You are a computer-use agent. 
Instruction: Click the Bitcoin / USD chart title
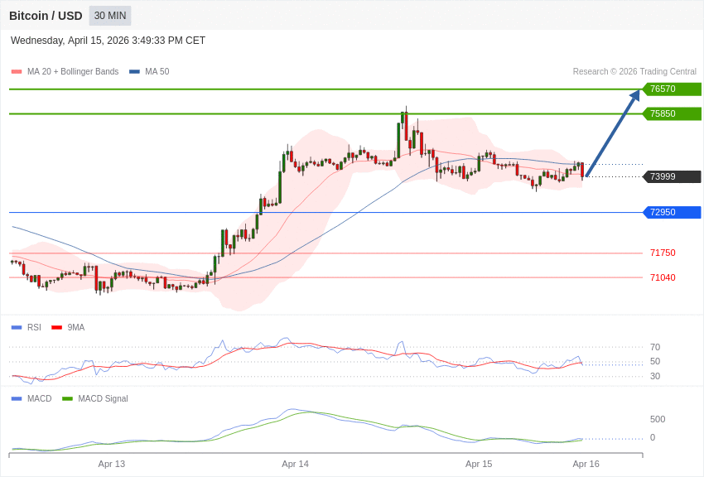point(46,16)
